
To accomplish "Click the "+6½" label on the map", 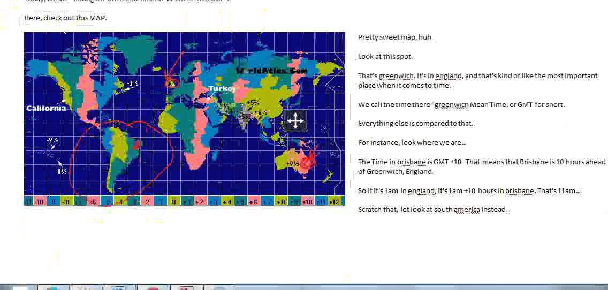I will 261,113.
